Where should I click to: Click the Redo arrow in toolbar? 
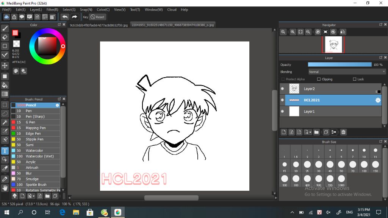click(74, 17)
